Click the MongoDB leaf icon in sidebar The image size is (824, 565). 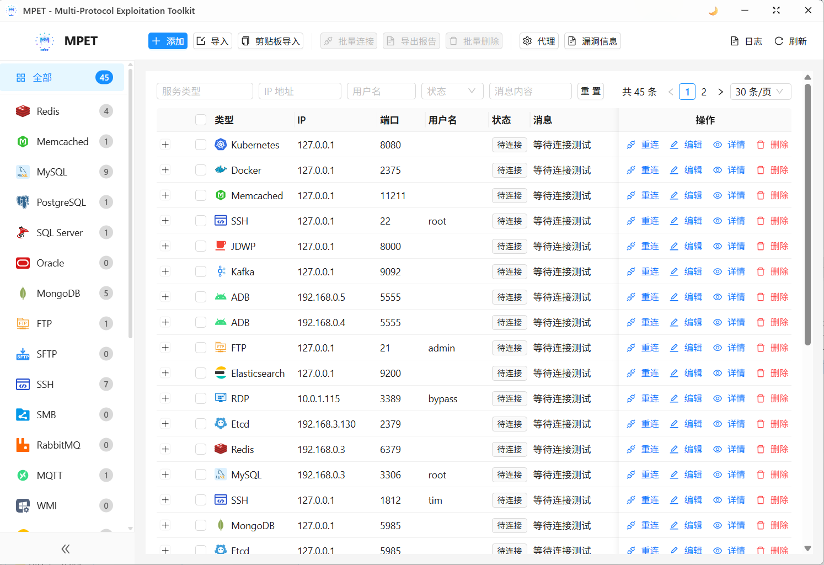pos(23,293)
